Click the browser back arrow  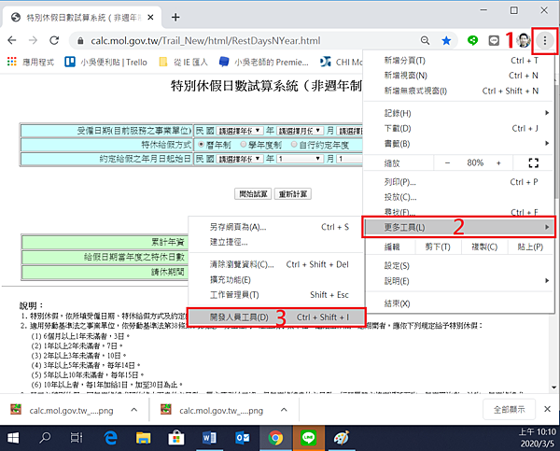(x=12, y=40)
